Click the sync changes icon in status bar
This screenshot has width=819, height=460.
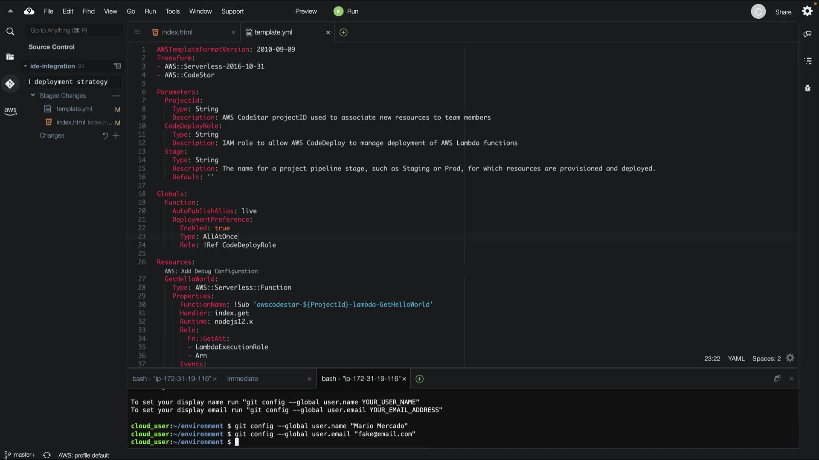point(47,455)
